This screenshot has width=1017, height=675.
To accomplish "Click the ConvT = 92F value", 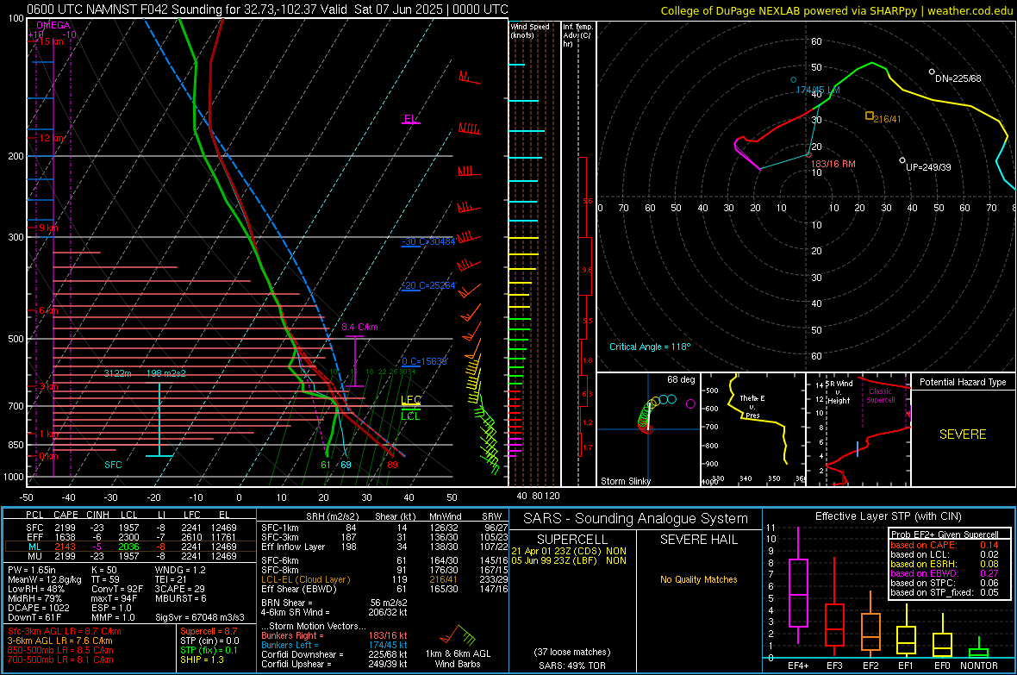I will [x=117, y=590].
